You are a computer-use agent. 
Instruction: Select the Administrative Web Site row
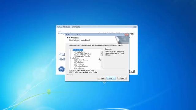83,56
